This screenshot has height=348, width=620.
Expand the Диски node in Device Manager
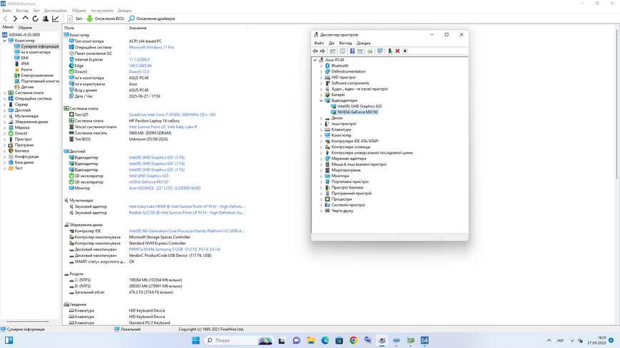(321, 118)
